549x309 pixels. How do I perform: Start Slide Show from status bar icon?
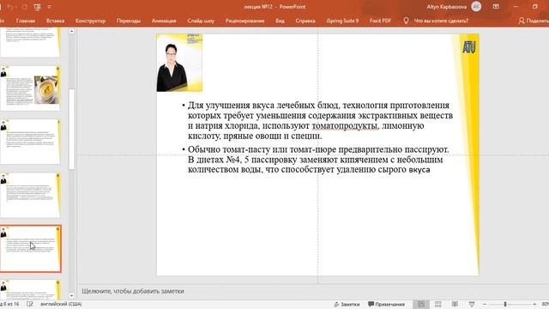472,304
